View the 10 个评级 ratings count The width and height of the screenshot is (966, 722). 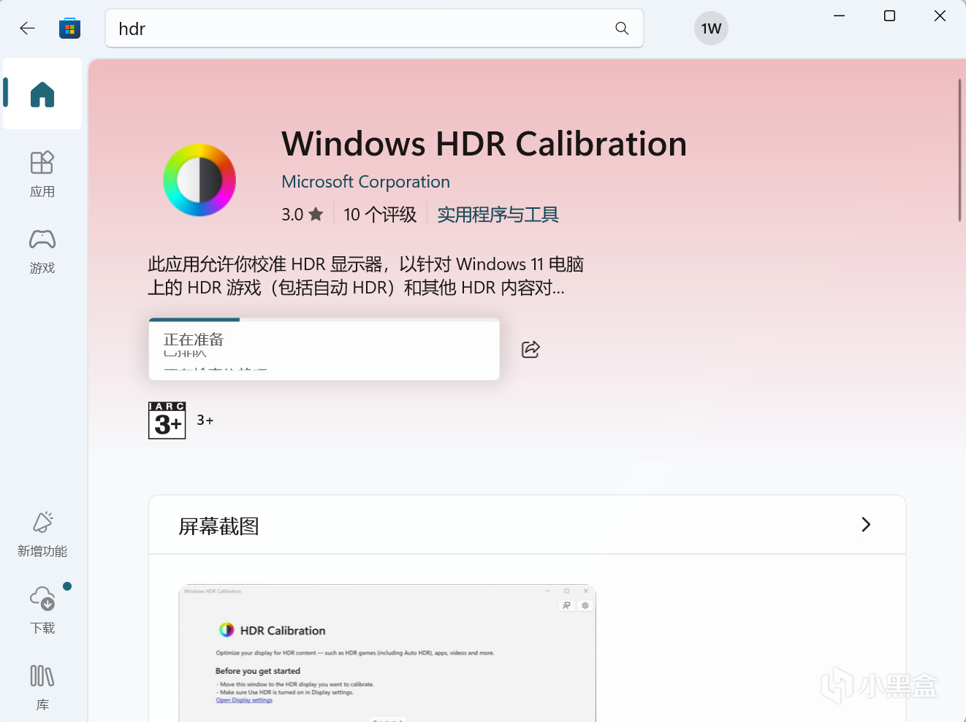coord(380,215)
